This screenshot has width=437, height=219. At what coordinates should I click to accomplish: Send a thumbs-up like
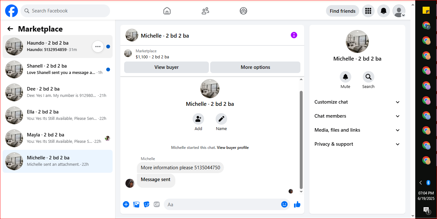pyautogui.click(x=297, y=204)
